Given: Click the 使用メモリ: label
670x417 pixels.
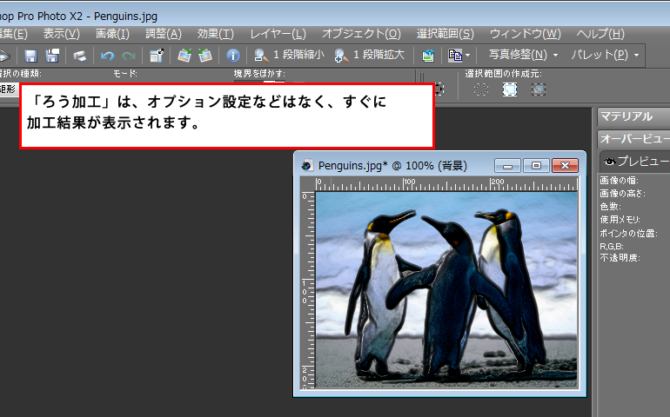Looking at the screenshot, I should [620, 220].
